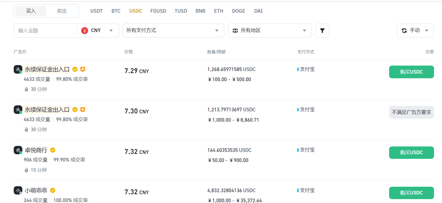Select the FDUSD coin tab
Screen dimensions: 442x203
point(158,11)
